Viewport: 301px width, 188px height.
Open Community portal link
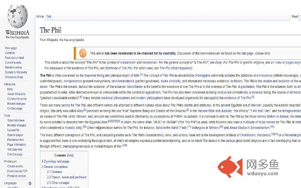coord(17,99)
